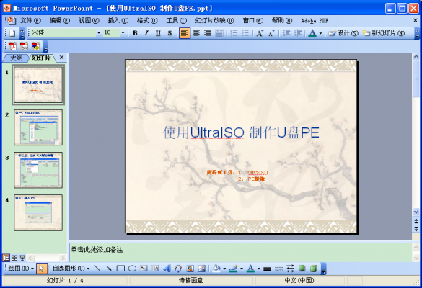Apply Line Color from drawing toolbar
Viewport: 422px width, 288px height.
click(234, 268)
